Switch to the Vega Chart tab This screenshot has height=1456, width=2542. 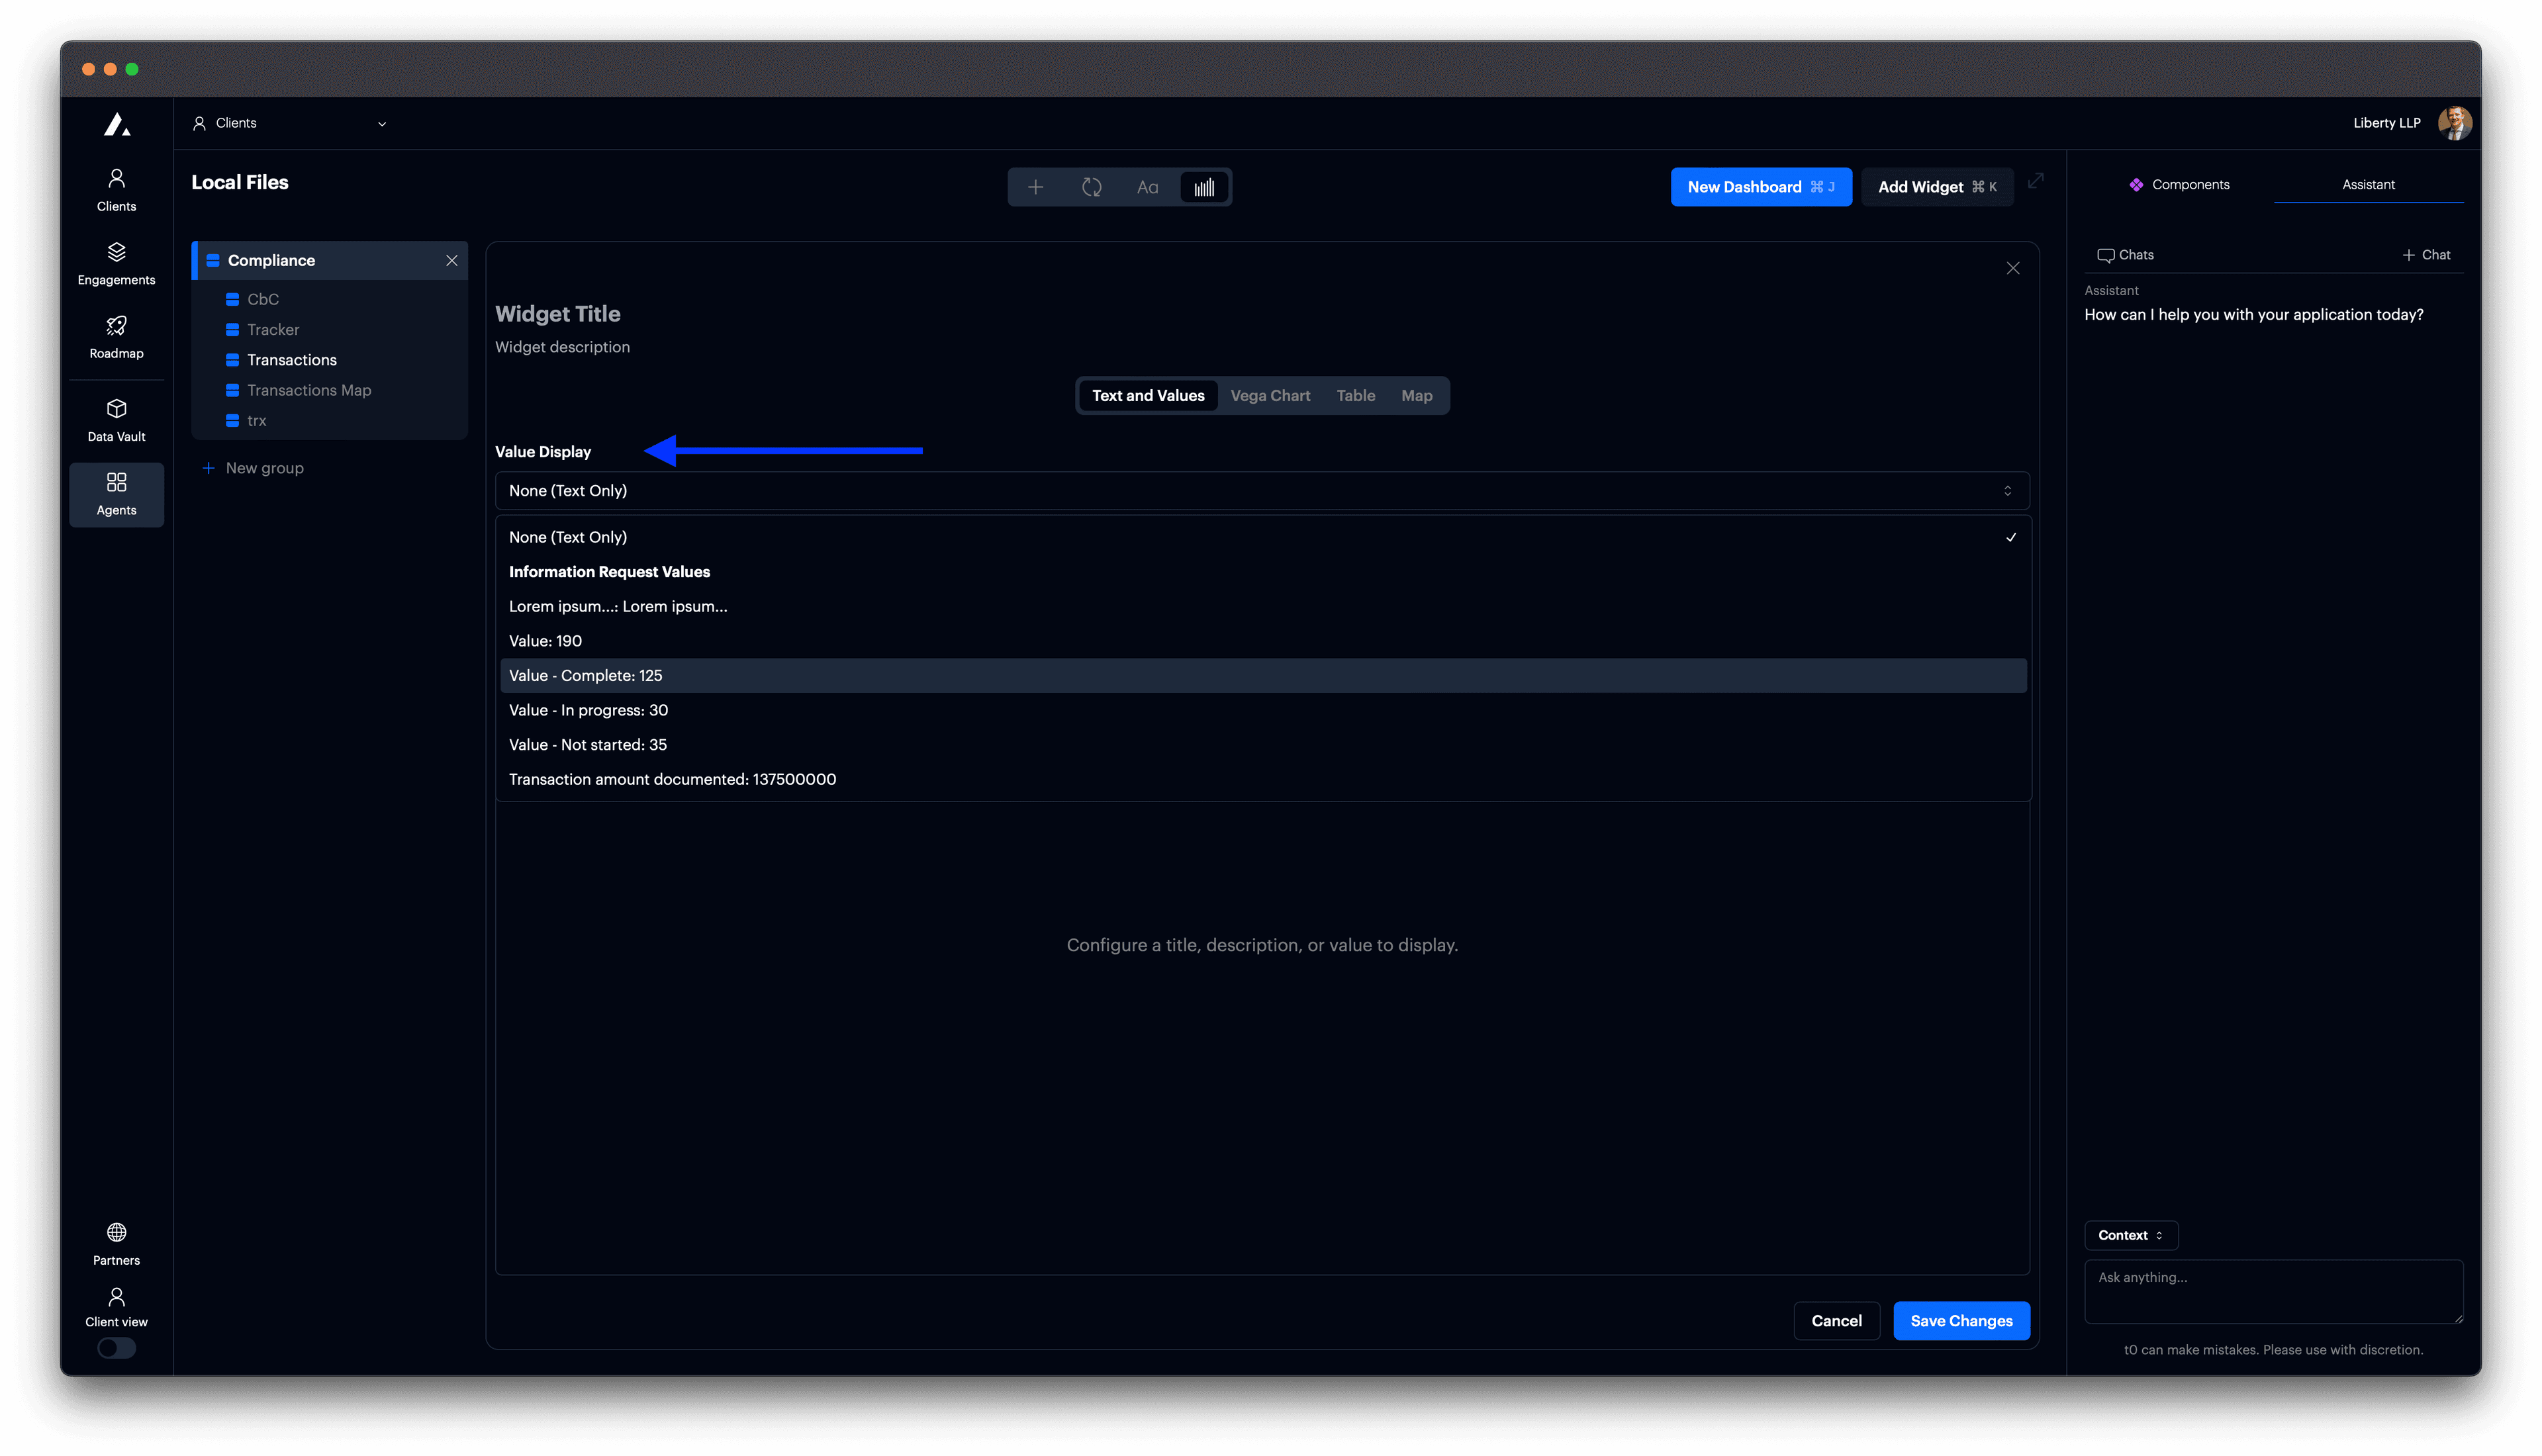pyautogui.click(x=1270, y=395)
